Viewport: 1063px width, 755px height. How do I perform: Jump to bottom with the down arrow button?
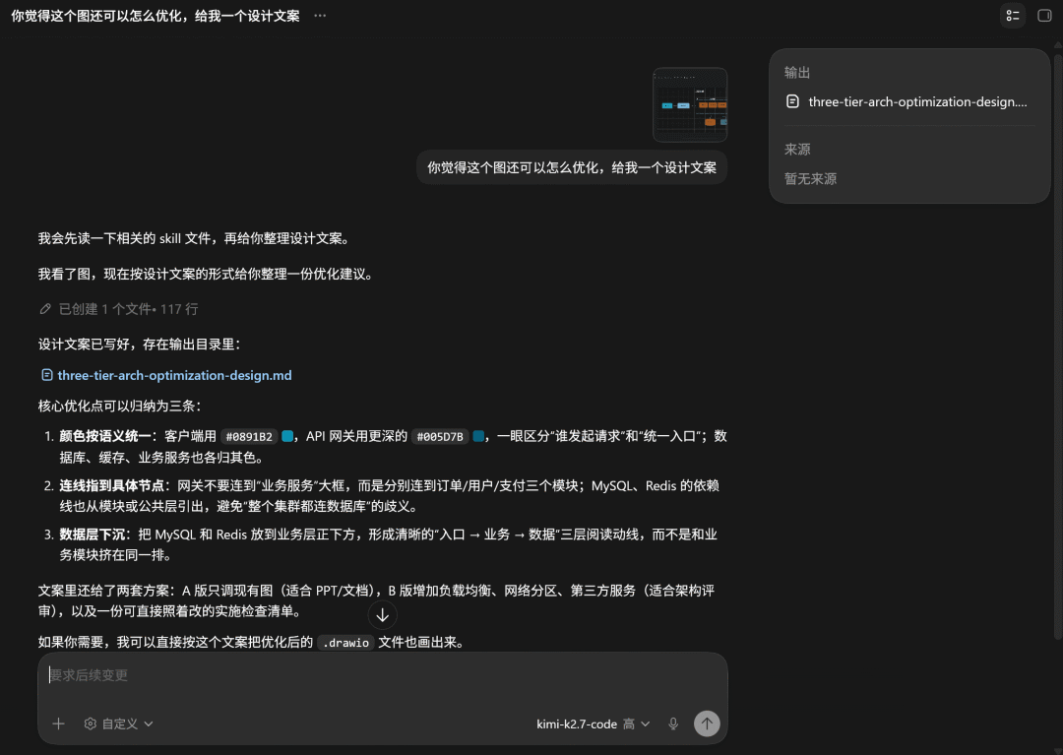tap(382, 614)
